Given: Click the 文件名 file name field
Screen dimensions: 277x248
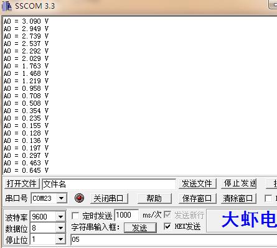Looking at the screenshot, I should [x=109, y=184].
